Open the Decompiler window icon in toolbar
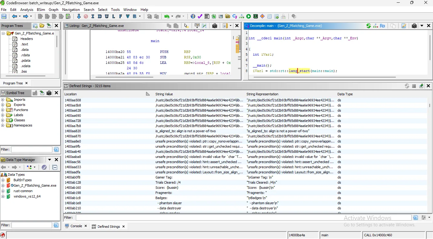The image size is (433, 239). click(235, 16)
